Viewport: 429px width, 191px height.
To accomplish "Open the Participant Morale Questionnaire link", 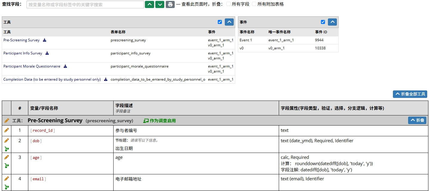I will (32, 66).
